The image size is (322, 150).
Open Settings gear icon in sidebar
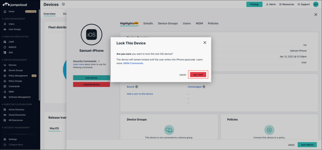(5, 139)
